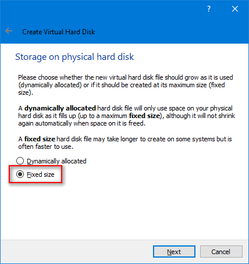249x264 pixels.
Task: Click the 'Create Virtual Hard Disk' title text
Action: [x=59, y=32]
